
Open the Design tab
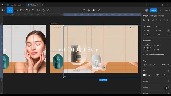pos(146,16)
